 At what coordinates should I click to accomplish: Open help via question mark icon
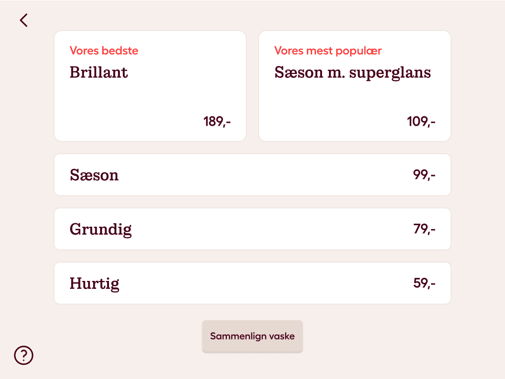(x=24, y=355)
